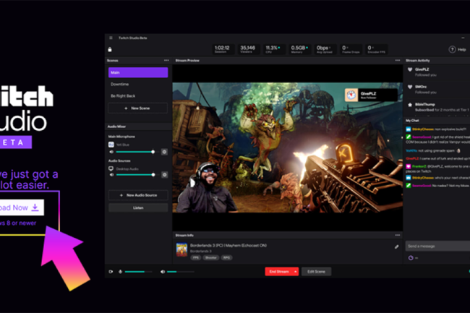Screen dimensions: 470x313
Task: Open dropdown arrow beside End Stream
Action: coord(295,272)
